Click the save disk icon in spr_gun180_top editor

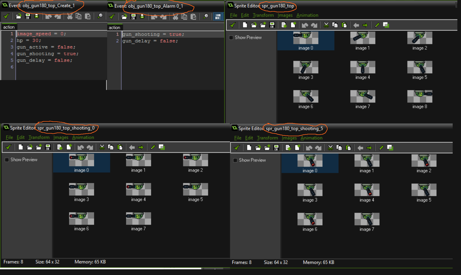[x=272, y=25]
